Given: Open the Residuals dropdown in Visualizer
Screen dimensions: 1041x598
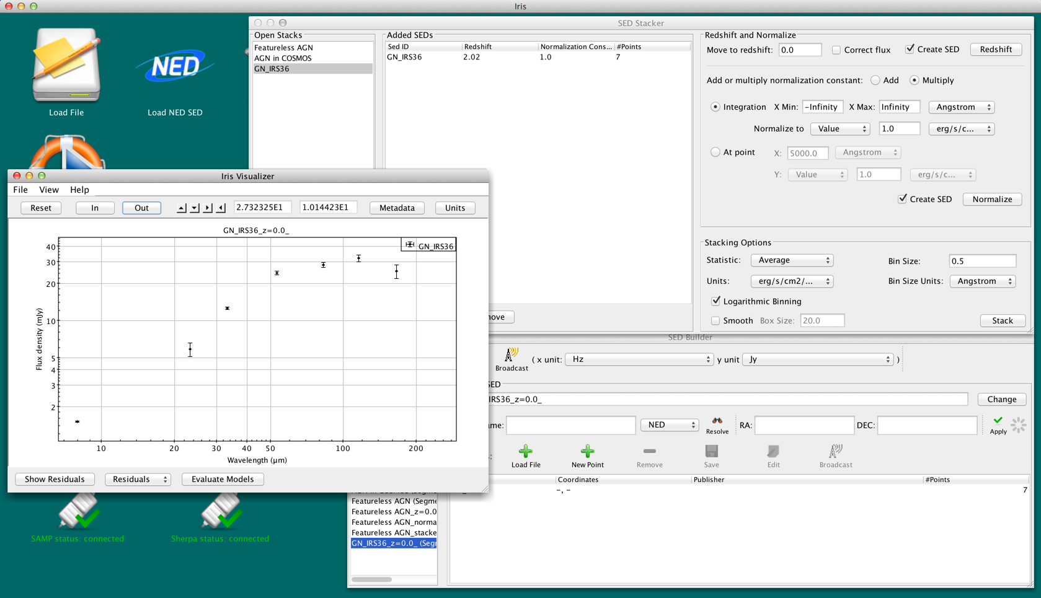Looking at the screenshot, I should 138,479.
